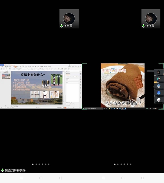
Task: Tap the Android back triangle below the slide share
Action: pos(60,178)
